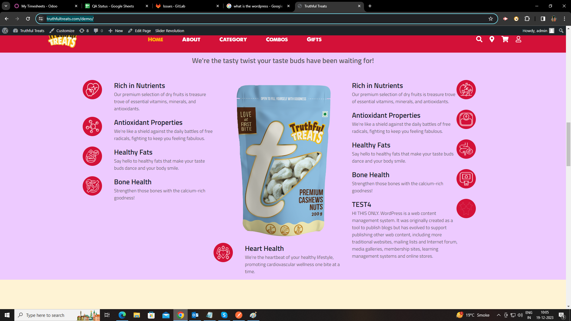Bookmark page with the star icon
This screenshot has width=571, height=321.
tap(491, 19)
